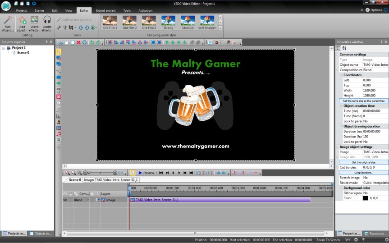Select the add Video filmstrip tool
Image resolution: width=389 pixels, height=243 pixels.
tap(59, 140)
